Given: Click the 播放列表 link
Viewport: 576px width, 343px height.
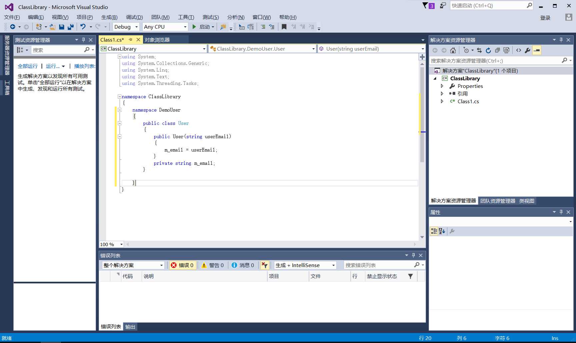Looking at the screenshot, I should coord(85,66).
